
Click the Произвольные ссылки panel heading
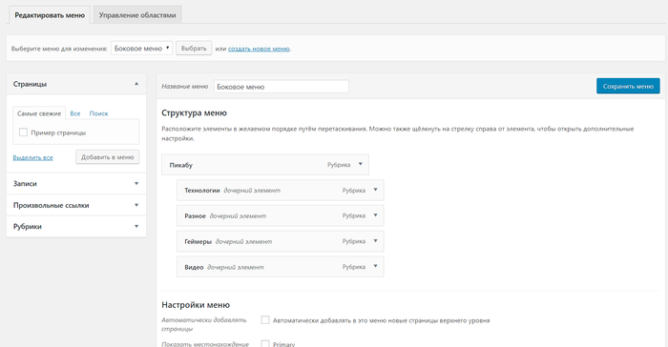[x=52, y=205]
